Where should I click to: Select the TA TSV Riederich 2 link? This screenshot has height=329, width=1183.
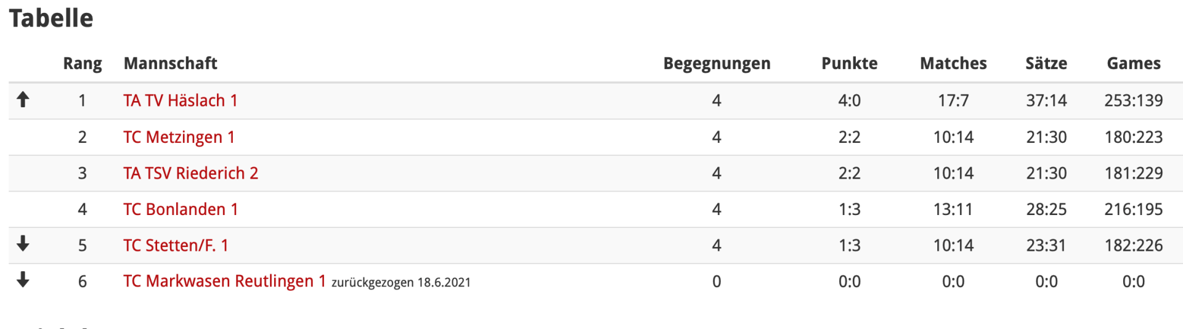(190, 173)
